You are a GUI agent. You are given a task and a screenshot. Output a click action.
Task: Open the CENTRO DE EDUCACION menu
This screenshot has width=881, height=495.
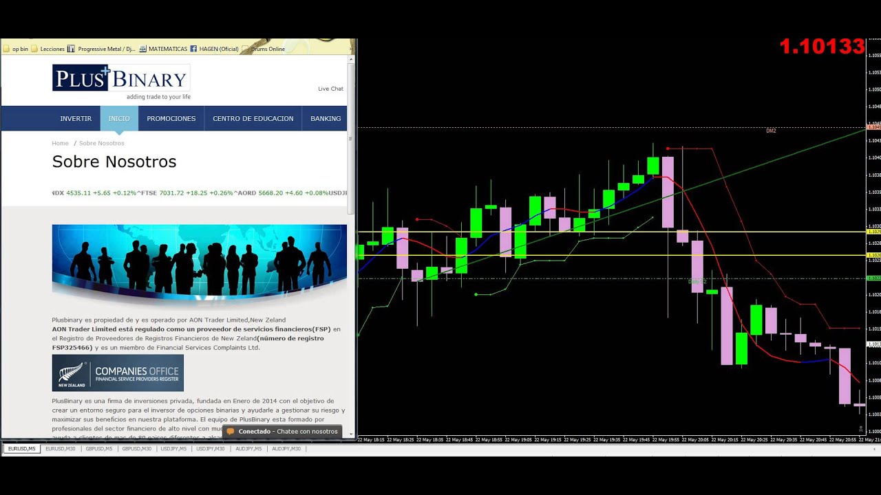coord(253,119)
